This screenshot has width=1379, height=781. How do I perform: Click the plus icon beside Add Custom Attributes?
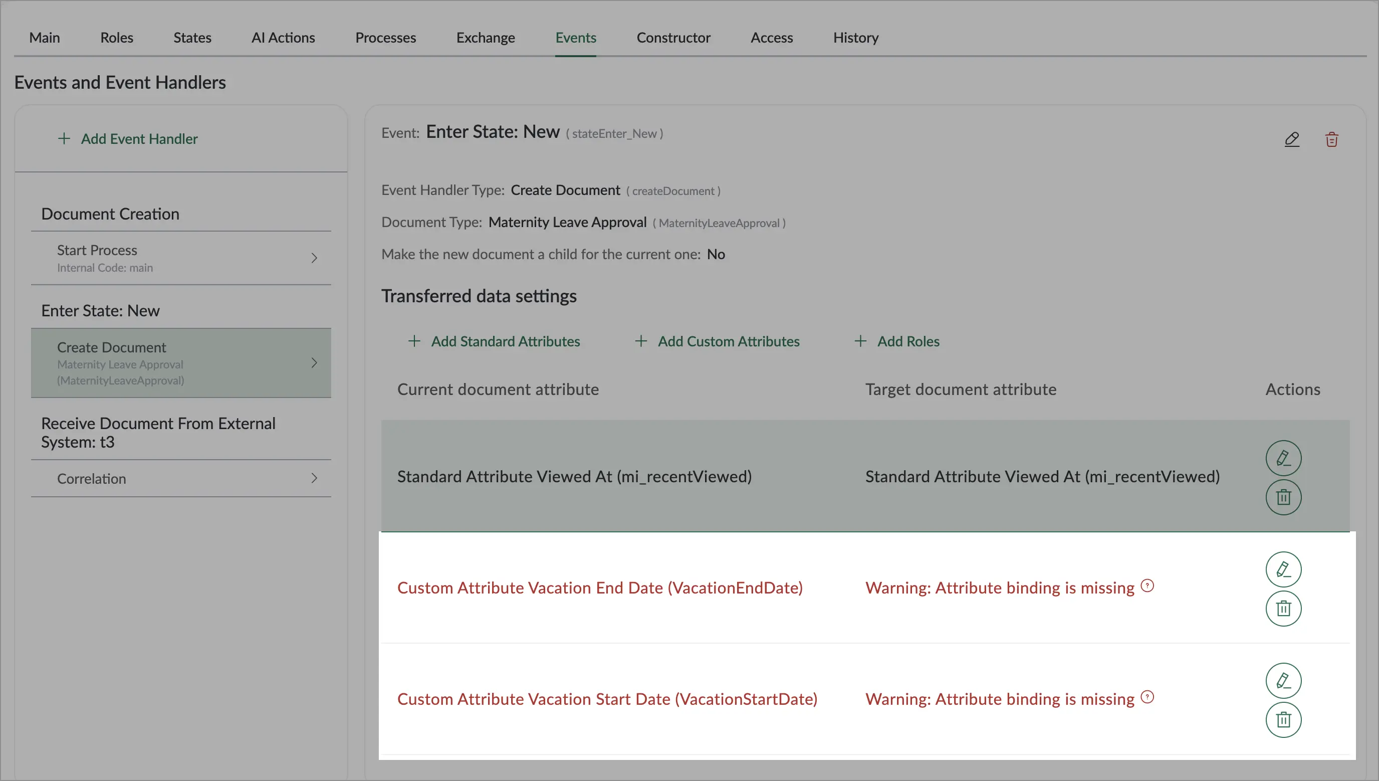coord(641,341)
